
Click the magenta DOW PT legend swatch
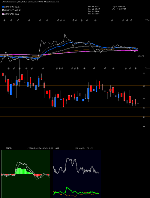pyautogui.click(x=3, y=14)
